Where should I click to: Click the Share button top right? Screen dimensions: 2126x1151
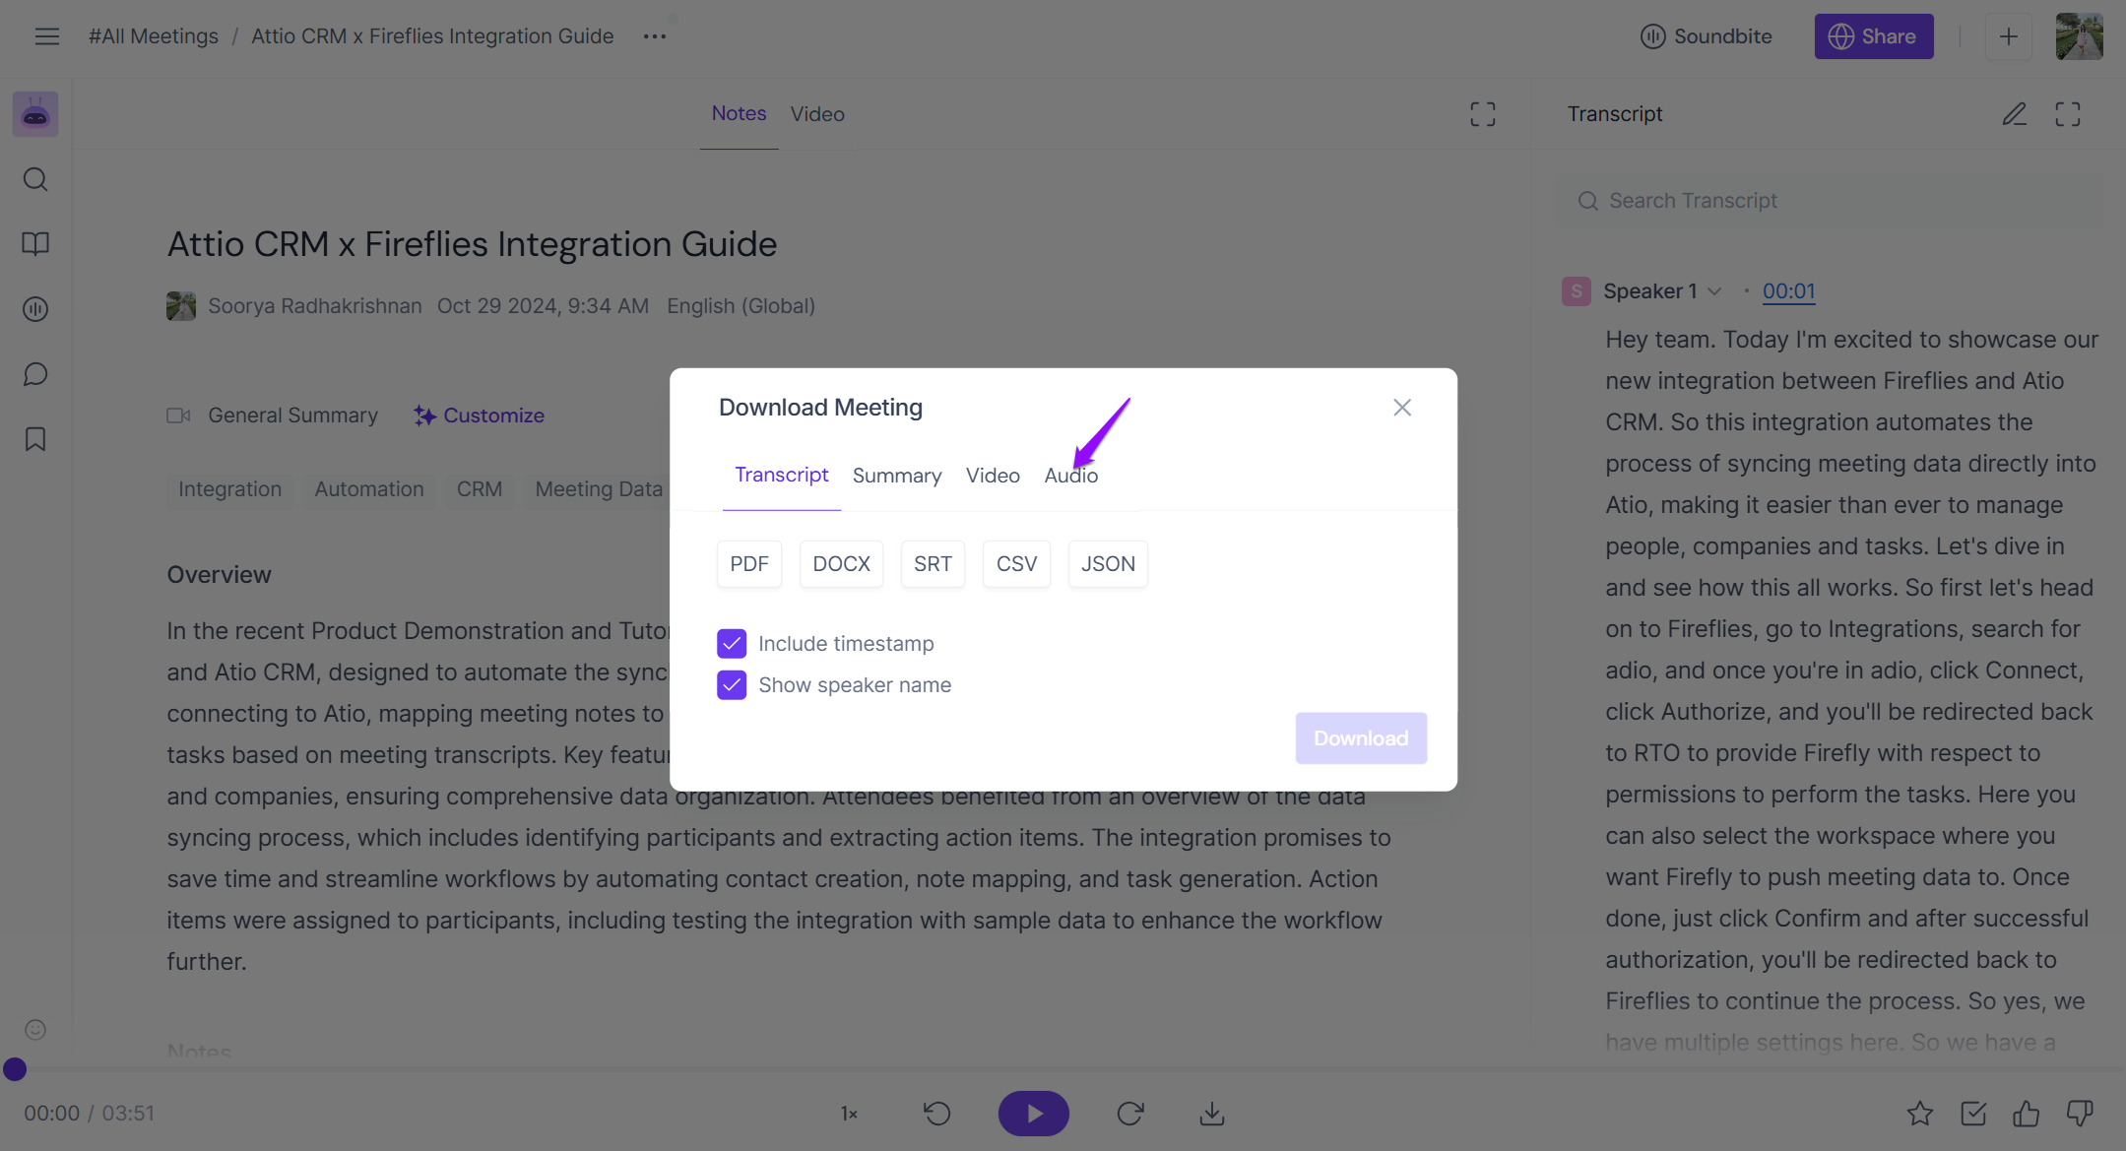(1874, 35)
